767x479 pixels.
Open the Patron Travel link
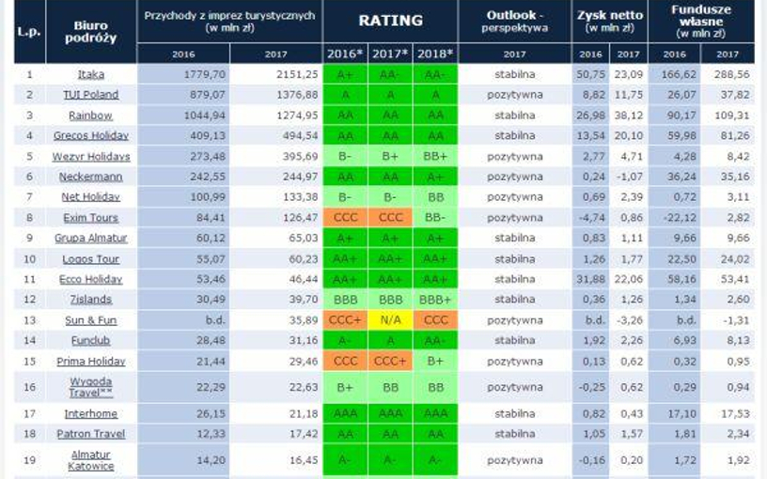click(91, 434)
